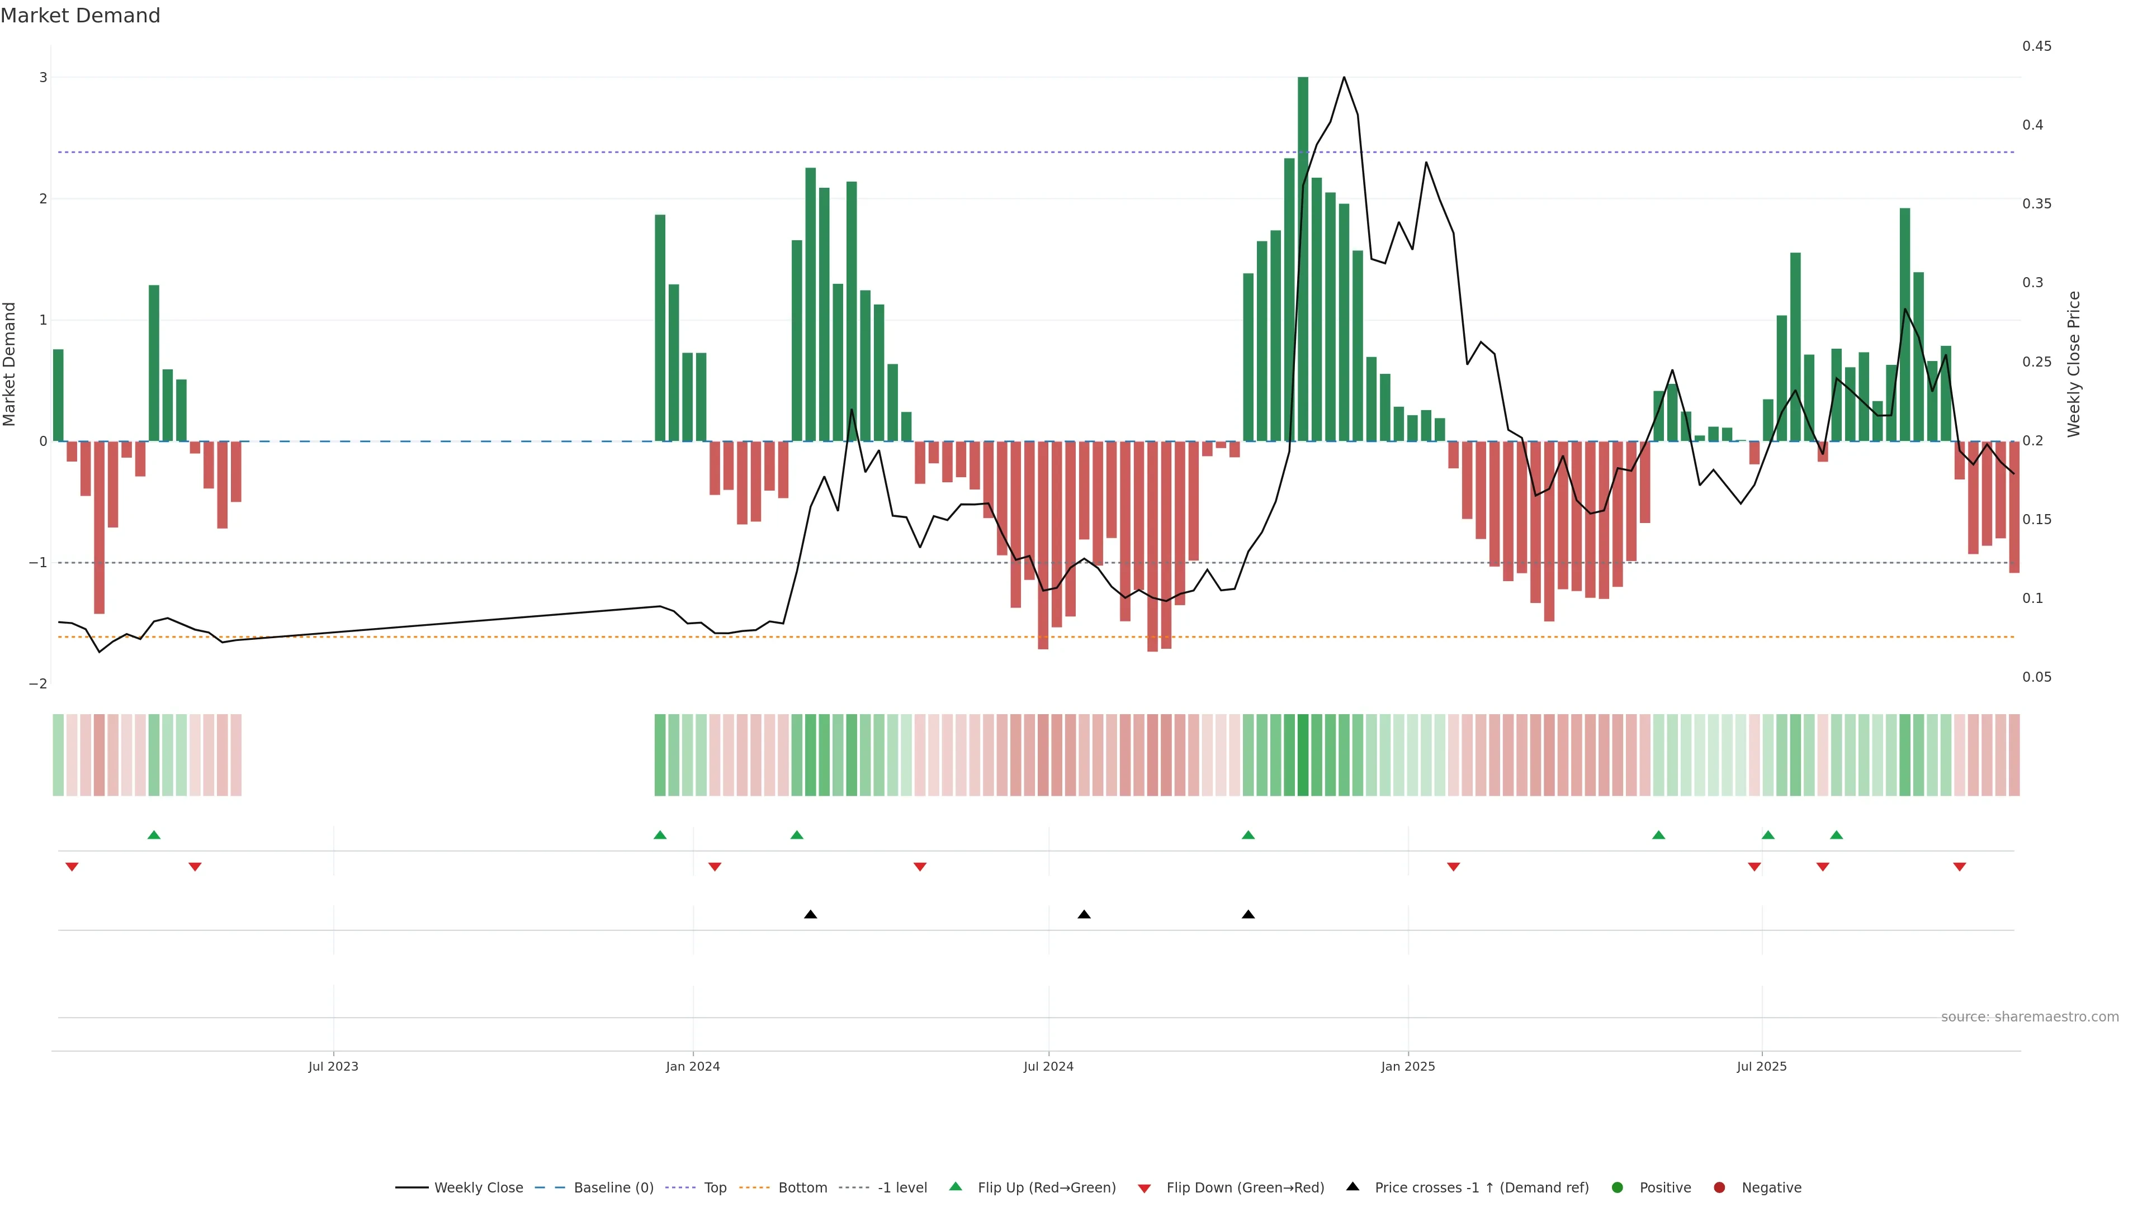The image size is (2147, 1207).
Task: Click the red Negative legend dot
Action: point(1719,1187)
